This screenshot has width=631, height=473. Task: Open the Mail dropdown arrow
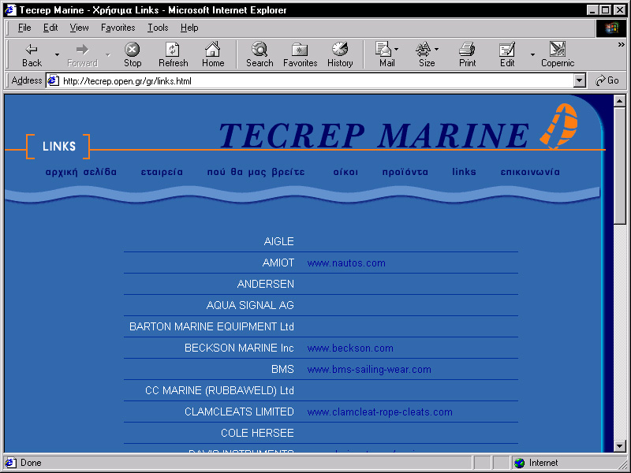[397, 49]
